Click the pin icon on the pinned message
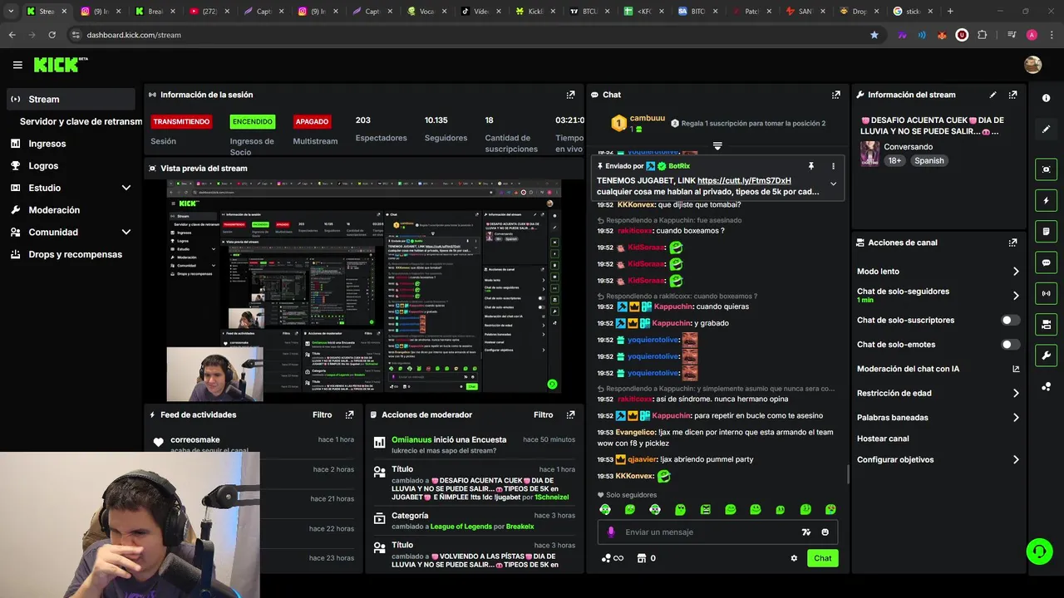This screenshot has height=598, width=1064. [x=810, y=166]
